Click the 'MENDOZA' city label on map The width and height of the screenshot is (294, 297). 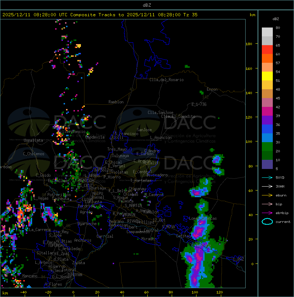pyautogui.click(x=86, y=180)
